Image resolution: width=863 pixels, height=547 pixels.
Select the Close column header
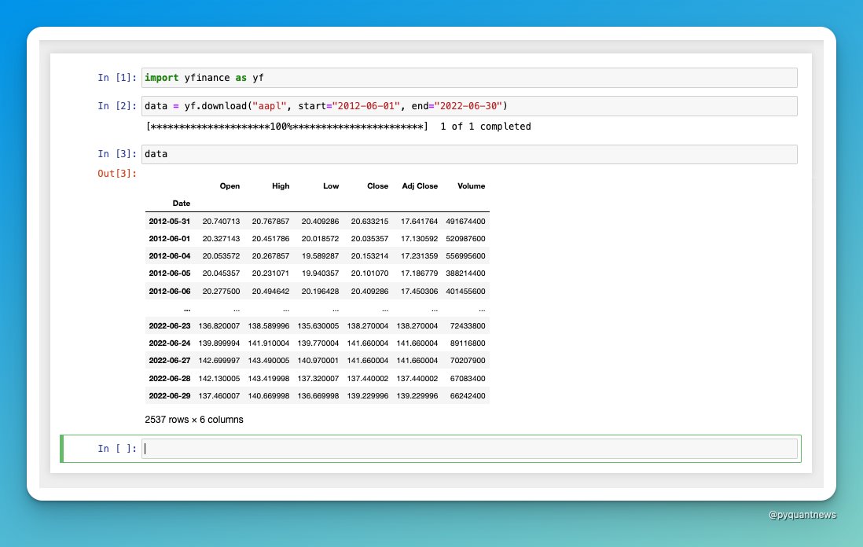(377, 186)
